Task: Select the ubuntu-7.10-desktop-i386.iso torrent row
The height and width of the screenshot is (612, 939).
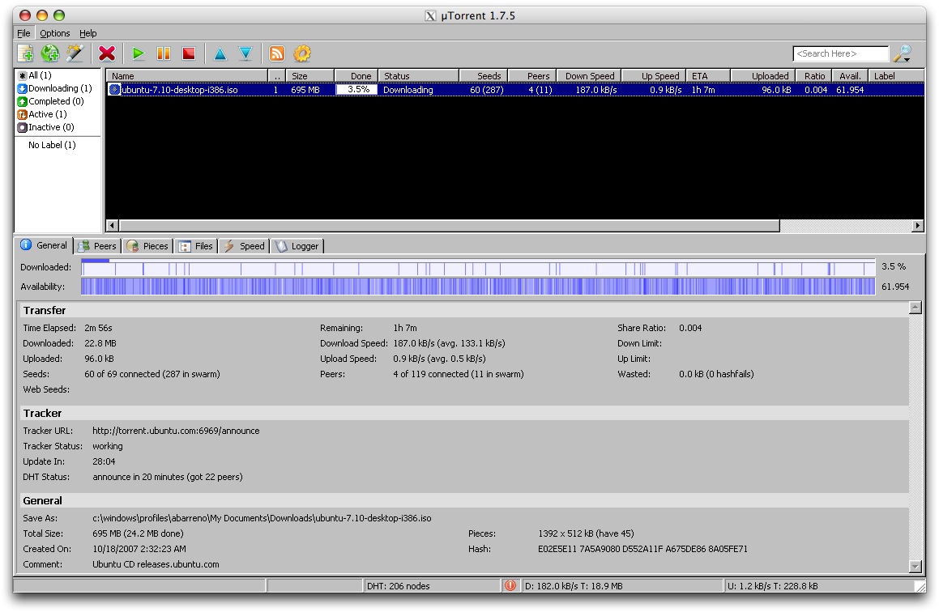Action: 515,90
